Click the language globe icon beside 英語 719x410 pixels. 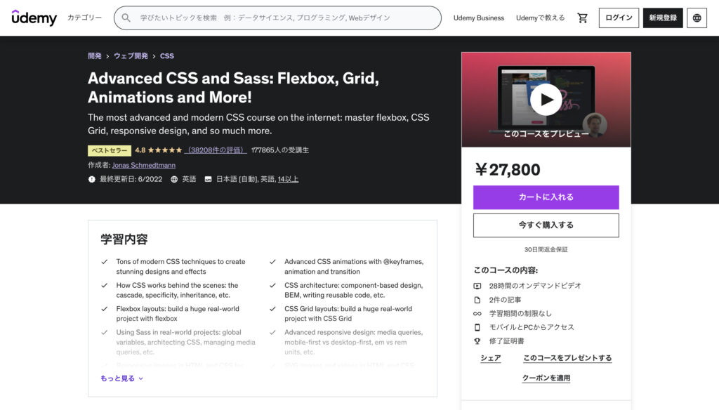174,179
